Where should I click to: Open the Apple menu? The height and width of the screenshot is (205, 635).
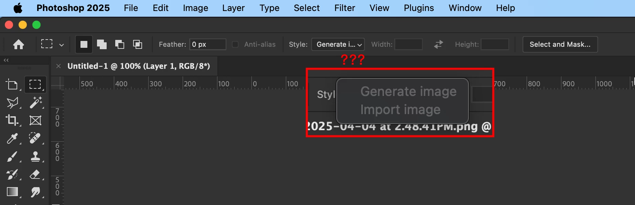[18, 8]
